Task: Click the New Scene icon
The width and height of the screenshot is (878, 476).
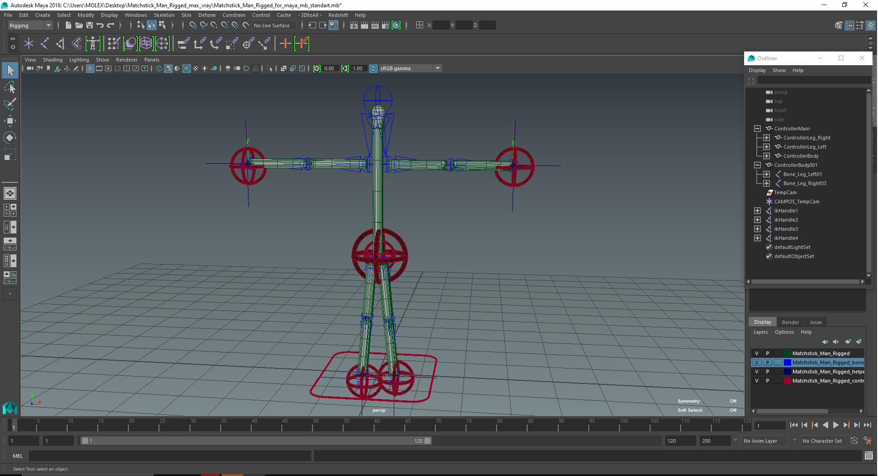Action: (x=69, y=26)
